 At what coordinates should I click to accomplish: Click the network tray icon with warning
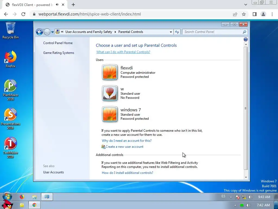point(244,197)
